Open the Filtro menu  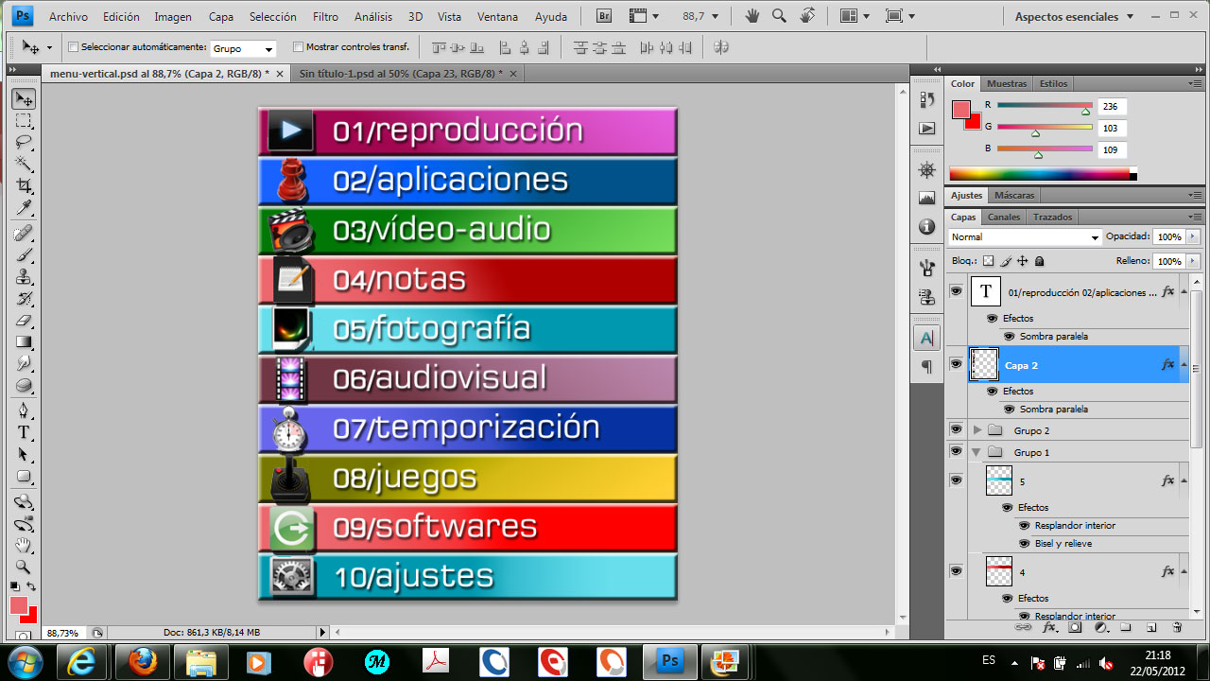click(325, 16)
